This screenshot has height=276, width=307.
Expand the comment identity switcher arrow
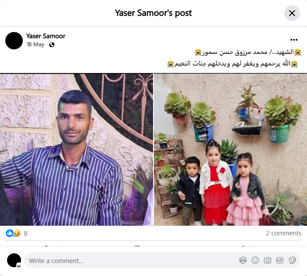tap(19, 266)
